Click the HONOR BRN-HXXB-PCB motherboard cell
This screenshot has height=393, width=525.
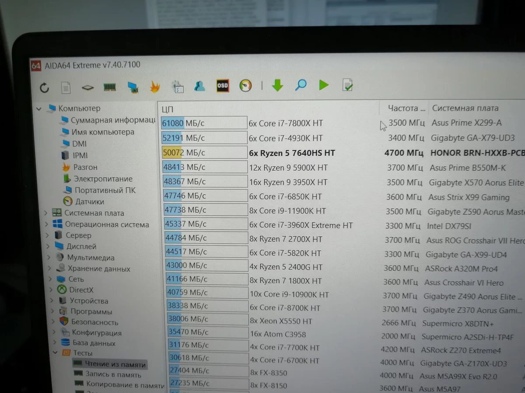477,153
